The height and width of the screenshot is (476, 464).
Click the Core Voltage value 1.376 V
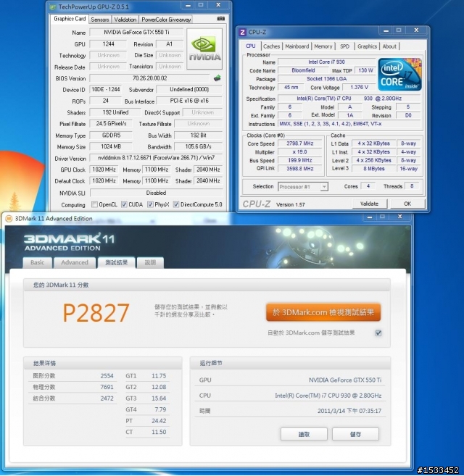[x=359, y=88]
